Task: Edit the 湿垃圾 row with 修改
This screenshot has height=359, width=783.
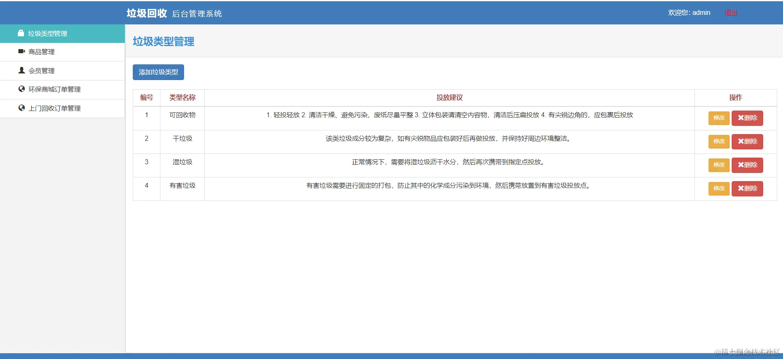Action: pyautogui.click(x=719, y=165)
